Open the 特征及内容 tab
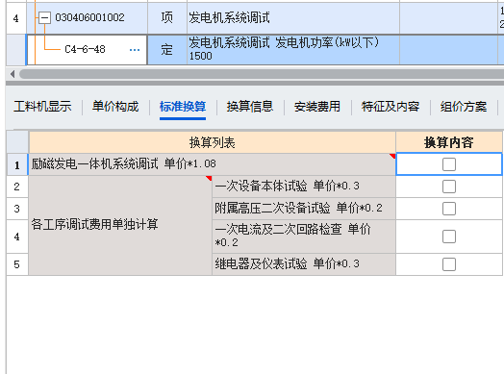The image size is (504, 374). click(x=391, y=107)
